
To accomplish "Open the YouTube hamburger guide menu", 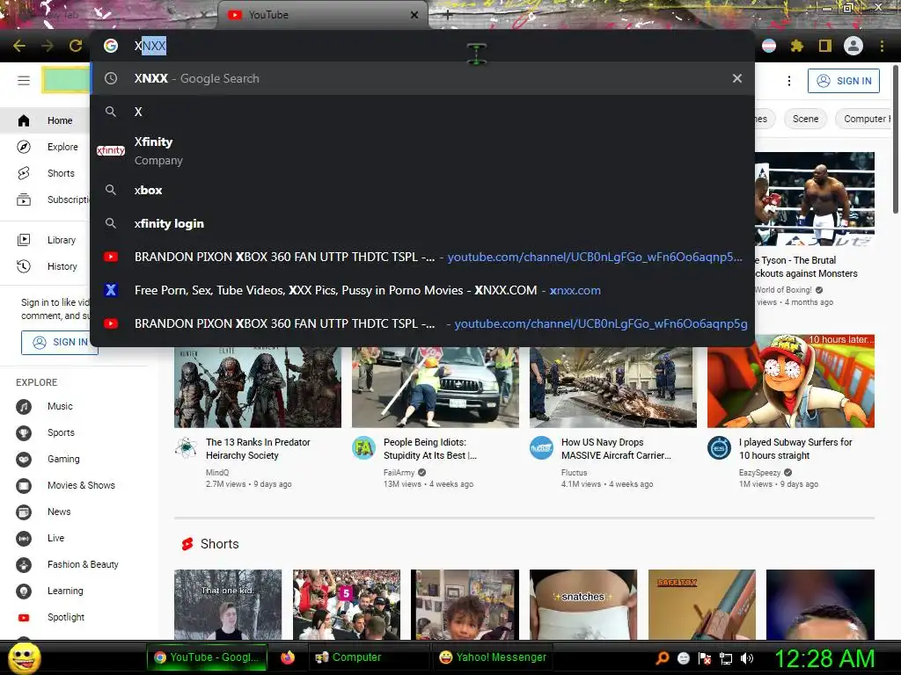I will [x=24, y=80].
